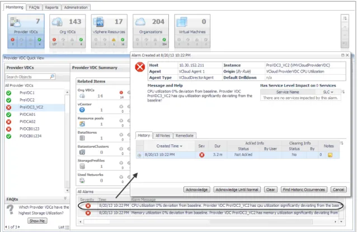This screenshot has width=358, height=232.
Task: Click the StorageProfiles related item icon
Action: tap(82, 166)
